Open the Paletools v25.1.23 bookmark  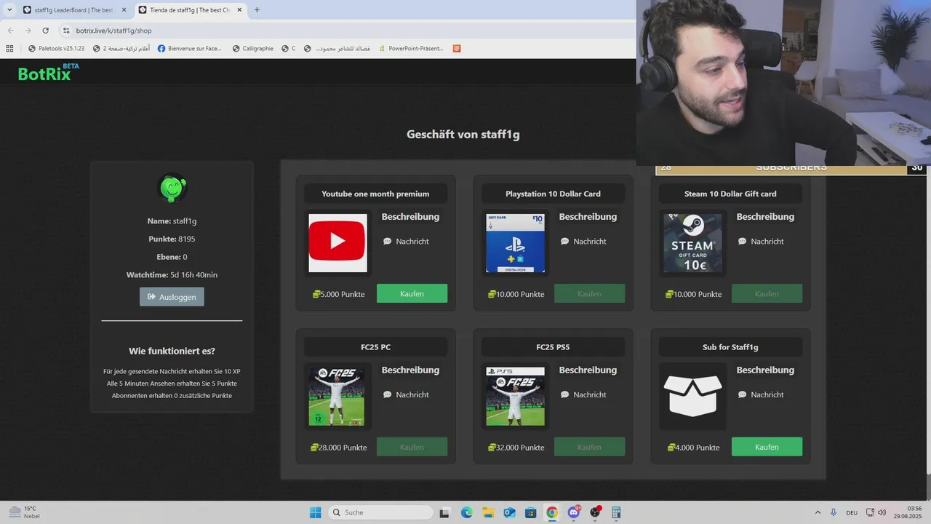tap(56, 49)
